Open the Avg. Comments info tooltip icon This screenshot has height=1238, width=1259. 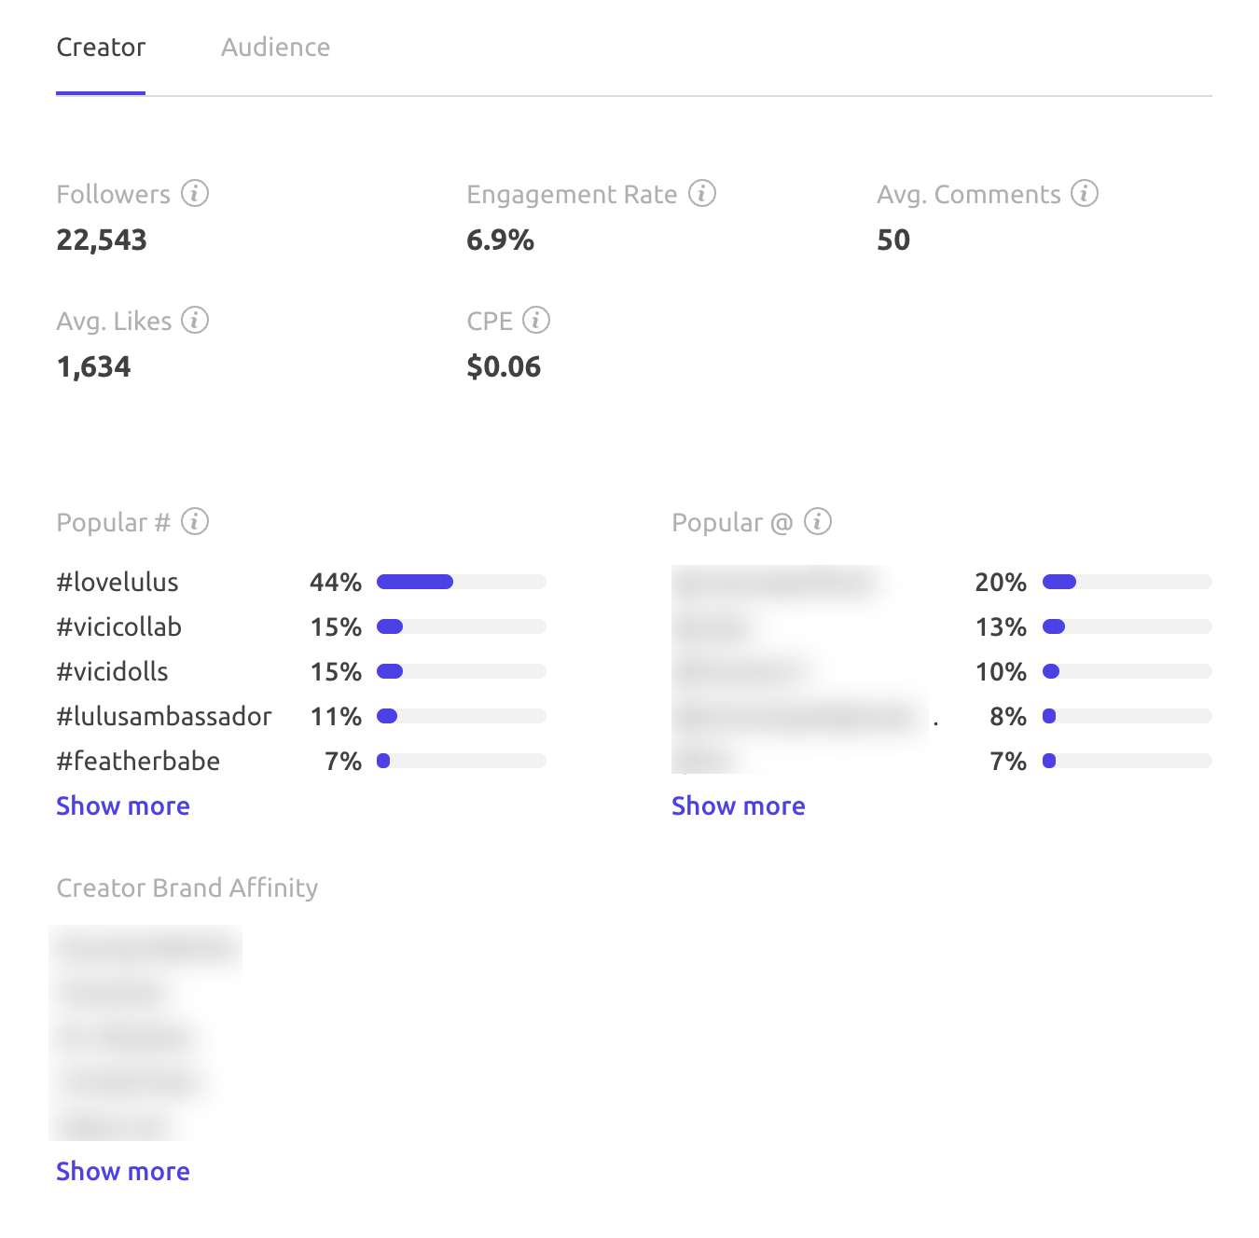pos(1084,193)
